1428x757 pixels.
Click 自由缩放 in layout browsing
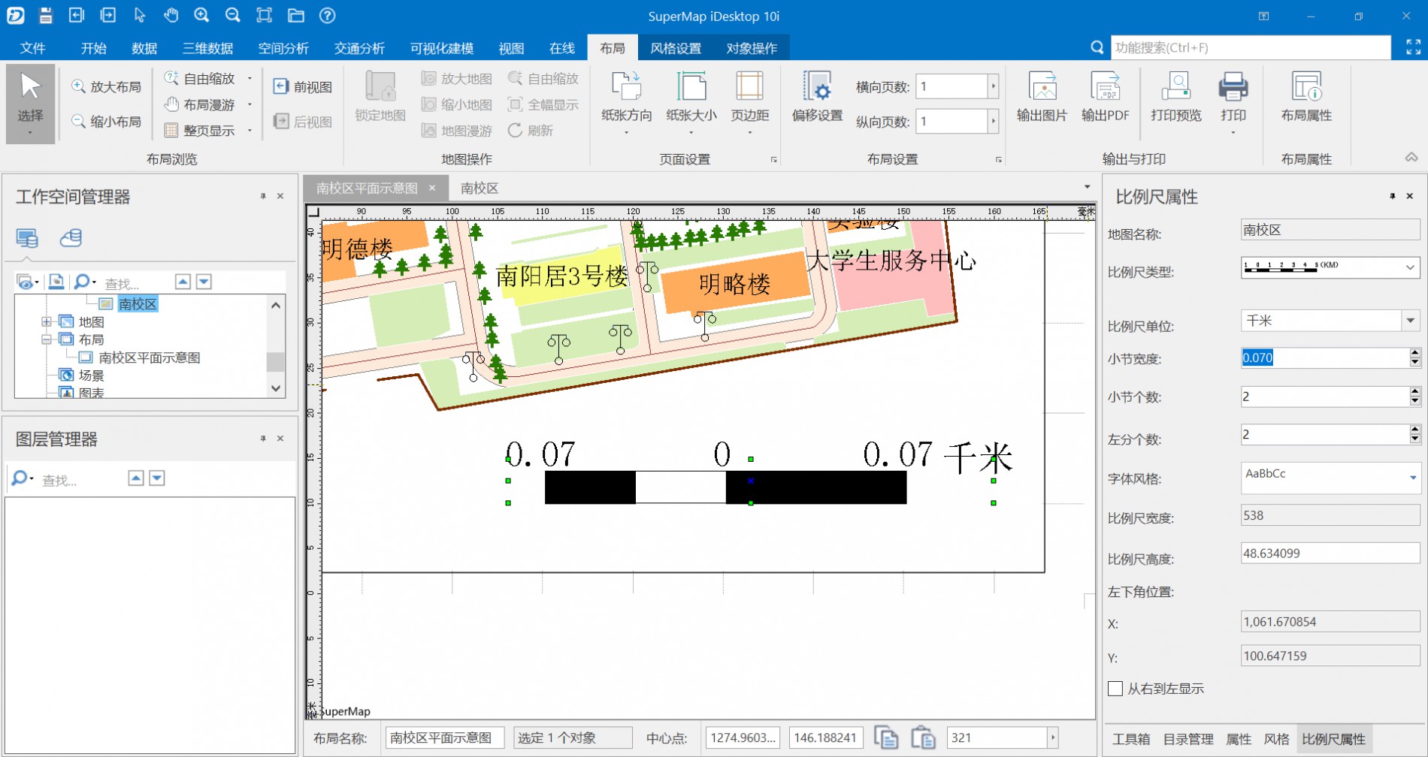pyautogui.click(x=201, y=78)
